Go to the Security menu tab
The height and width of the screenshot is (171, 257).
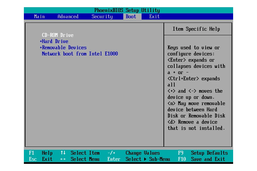pos(102,17)
